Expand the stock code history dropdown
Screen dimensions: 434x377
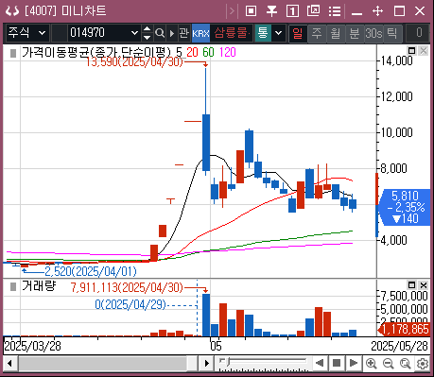point(134,33)
